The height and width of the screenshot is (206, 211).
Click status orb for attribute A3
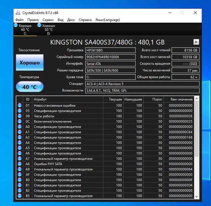(x=20, y=137)
